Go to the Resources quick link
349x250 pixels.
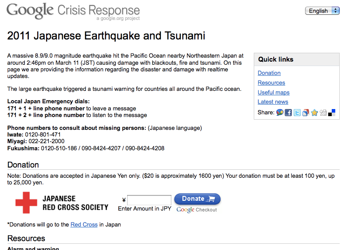pyautogui.click(x=271, y=83)
